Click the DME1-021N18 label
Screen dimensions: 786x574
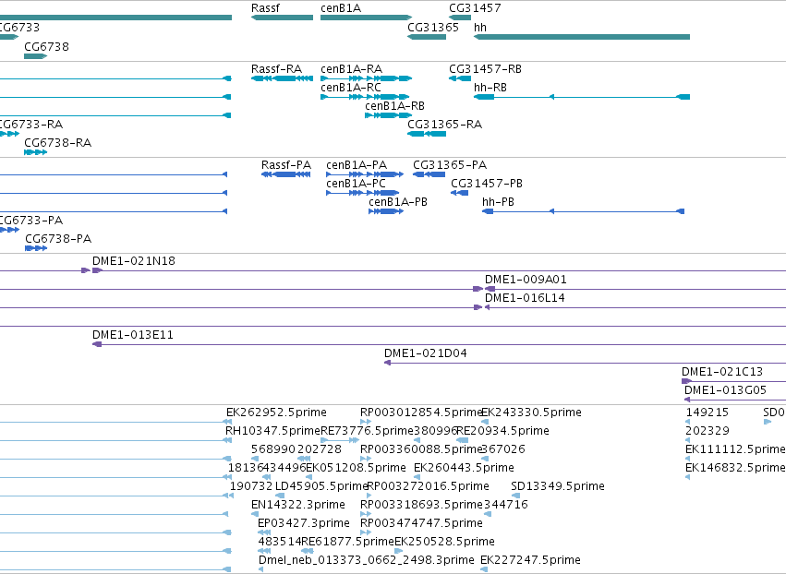coord(134,261)
